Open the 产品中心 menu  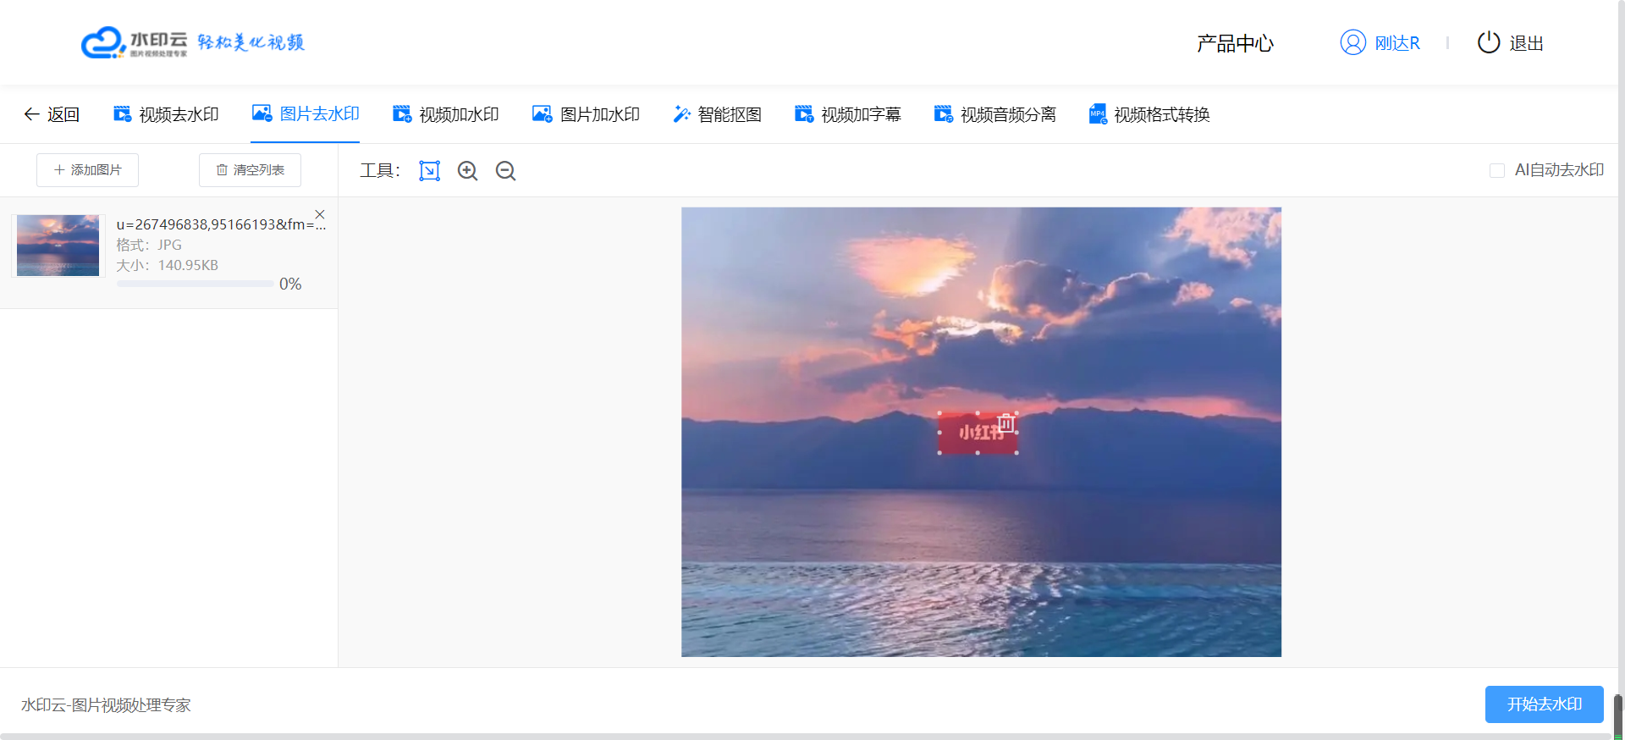pyautogui.click(x=1235, y=43)
